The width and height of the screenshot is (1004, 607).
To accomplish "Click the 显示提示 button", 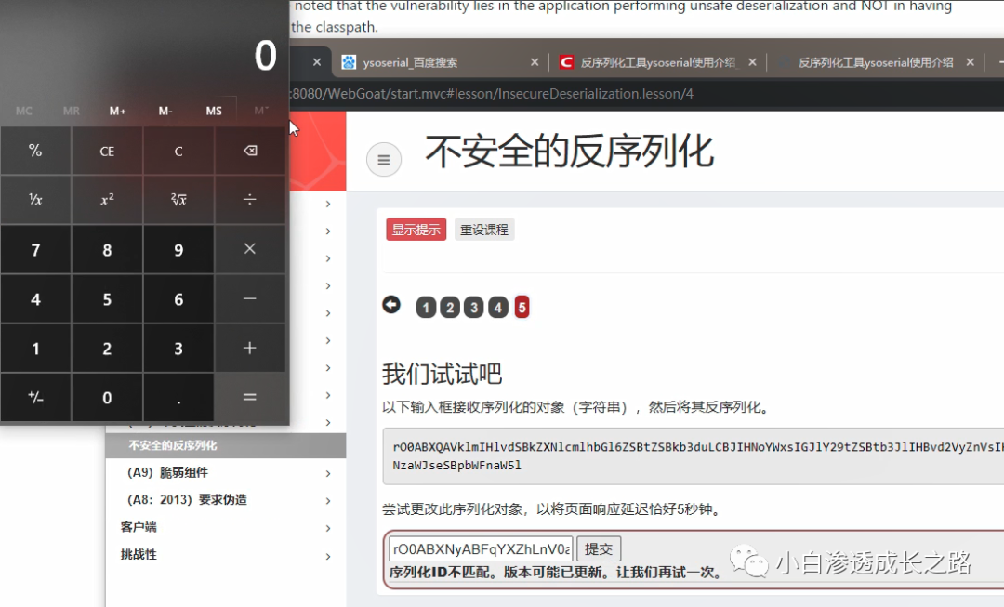I will [x=416, y=229].
